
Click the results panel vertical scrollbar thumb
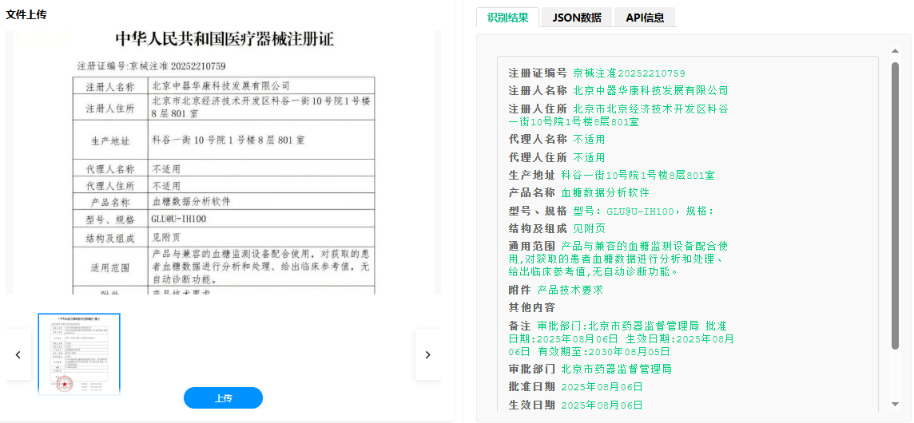(x=896, y=206)
